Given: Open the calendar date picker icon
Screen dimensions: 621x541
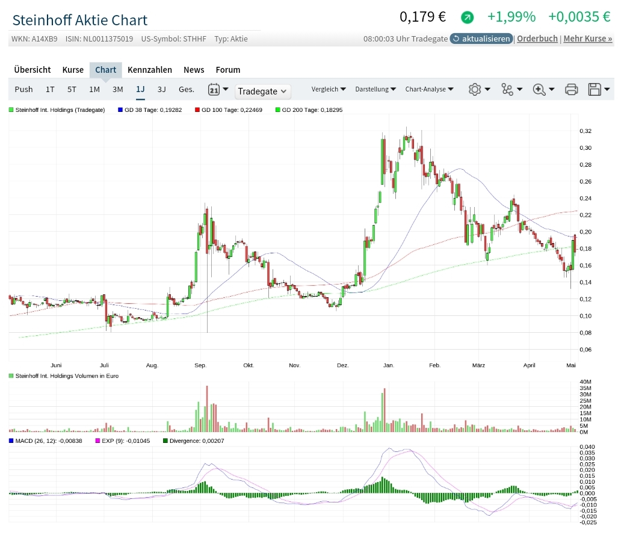Looking at the screenshot, I should pyautogui.click(x=214, y=89).
